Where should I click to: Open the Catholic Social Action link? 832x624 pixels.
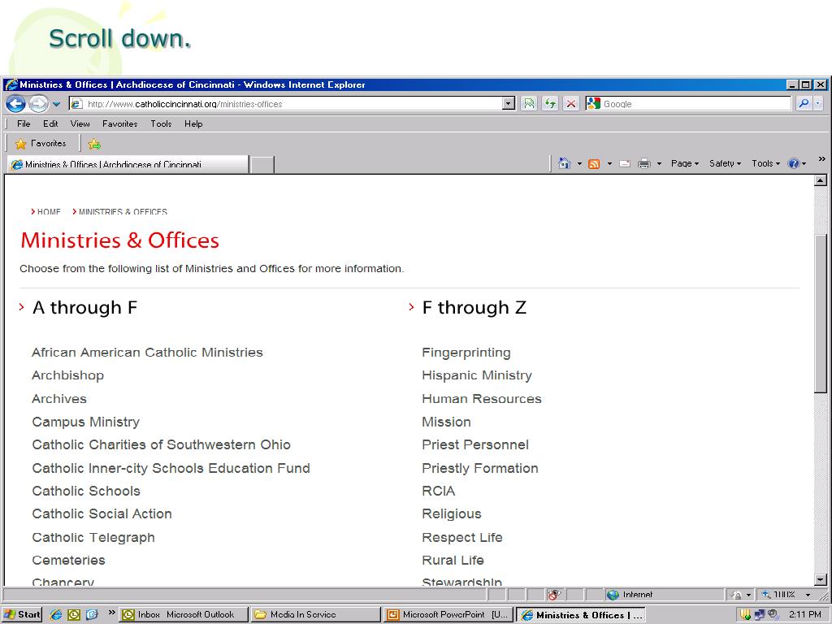(x=102, y=513)
